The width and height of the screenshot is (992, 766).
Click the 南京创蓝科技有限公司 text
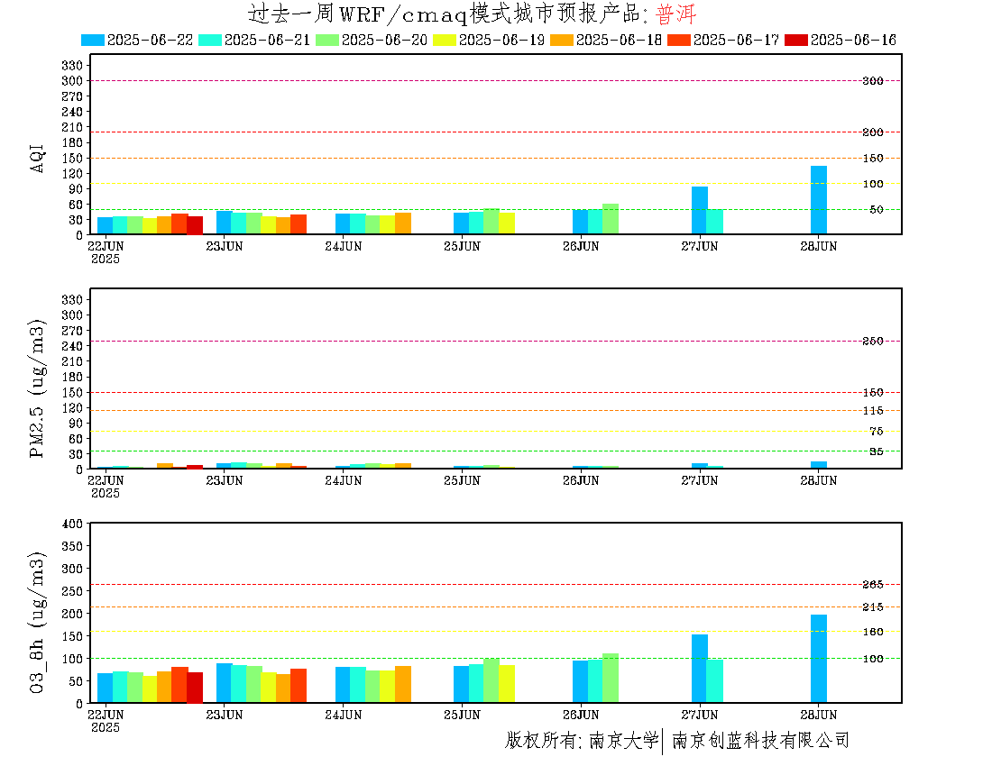pos(760,740)
